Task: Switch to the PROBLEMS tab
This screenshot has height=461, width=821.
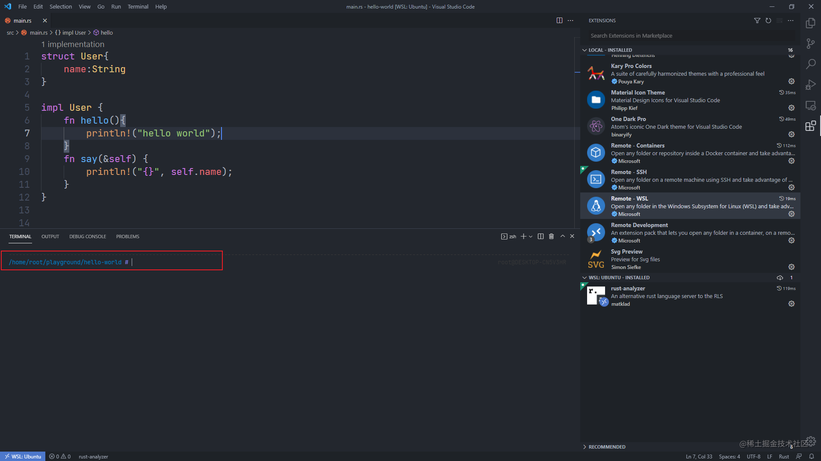Action: (127, 236)
